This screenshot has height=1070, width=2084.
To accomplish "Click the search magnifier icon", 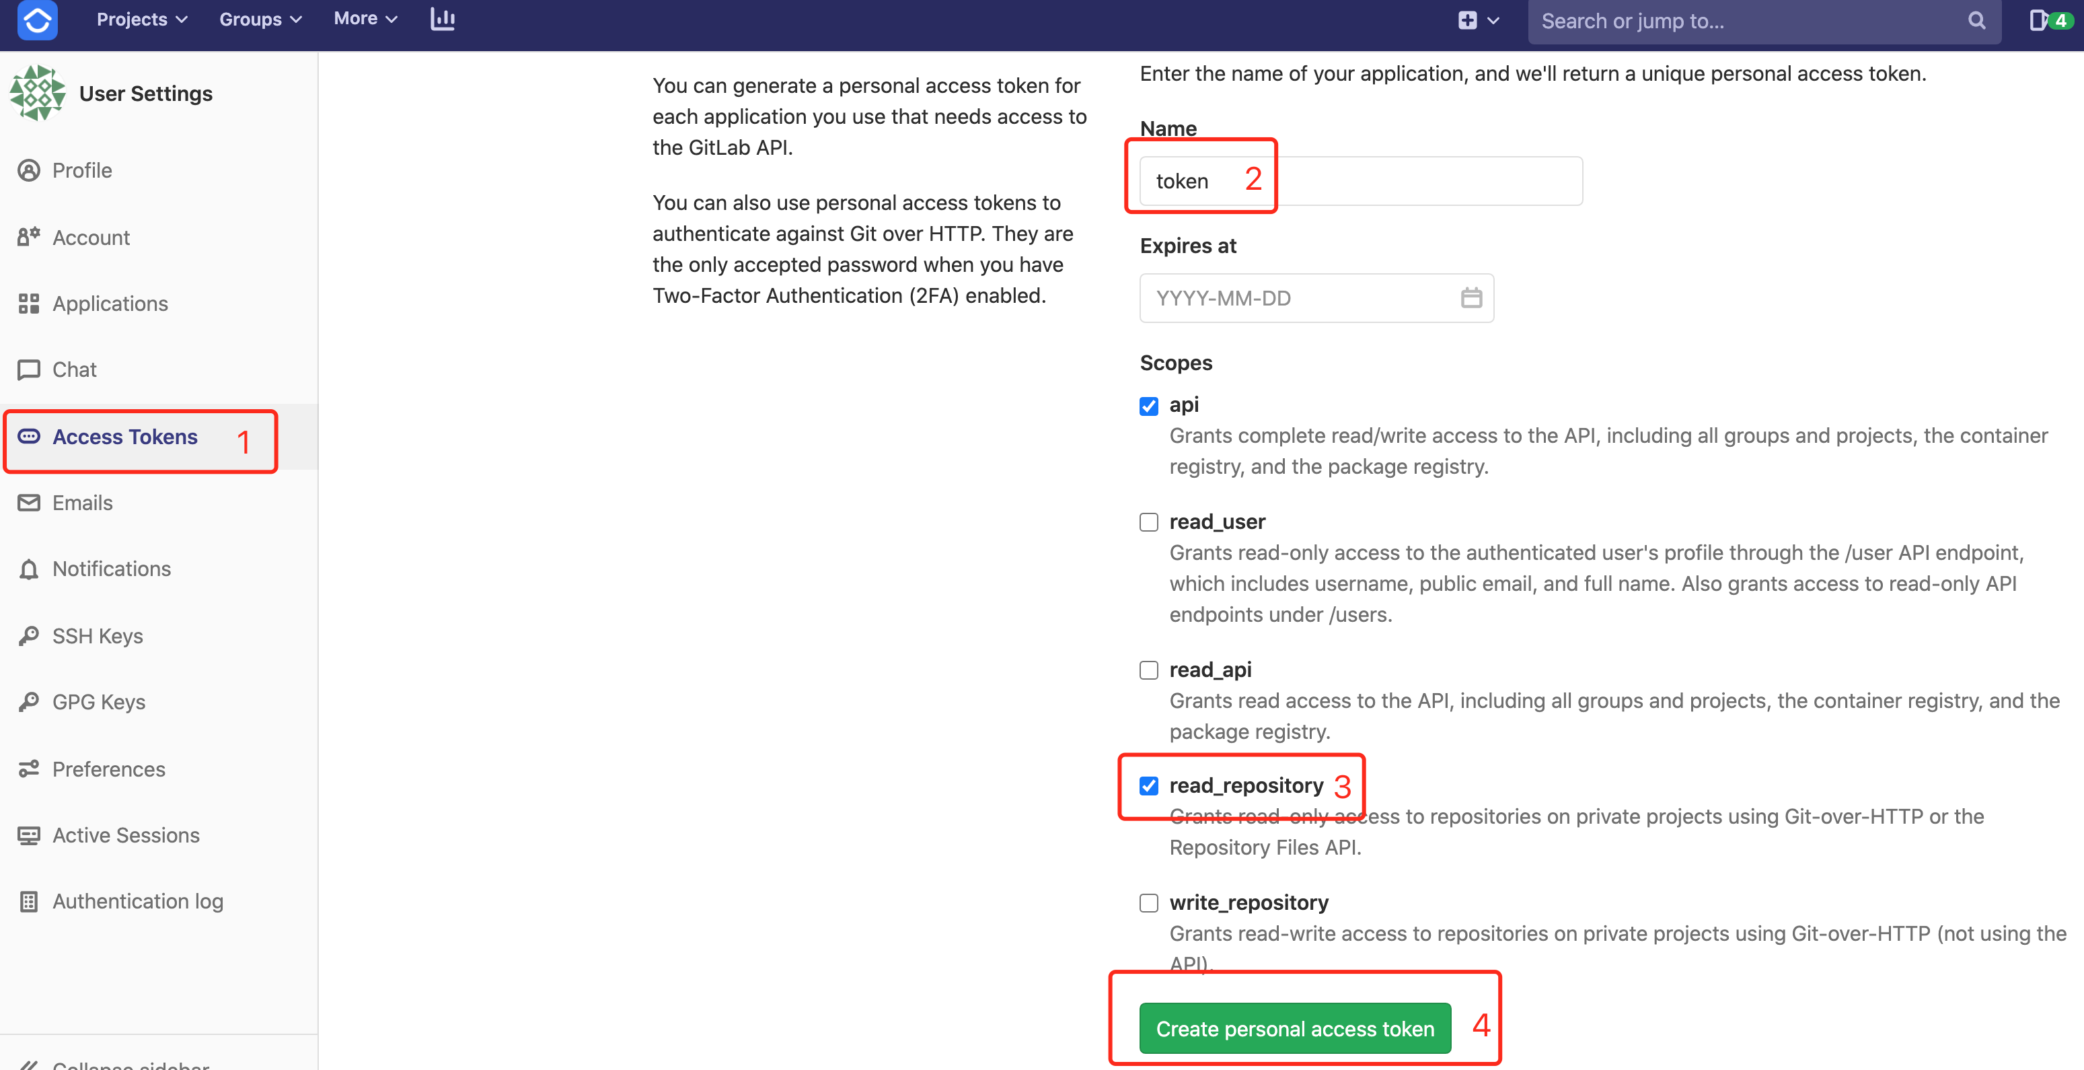I will [x=1976, y=21].
